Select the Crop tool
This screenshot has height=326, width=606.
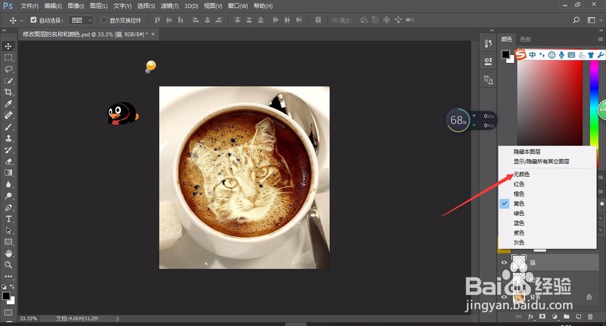pyautogui.click(x=8, y=92)
